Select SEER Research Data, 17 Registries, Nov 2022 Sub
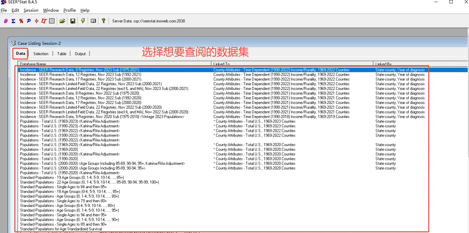The width and height of the screenshot is (469, 233). pos(81,103)
